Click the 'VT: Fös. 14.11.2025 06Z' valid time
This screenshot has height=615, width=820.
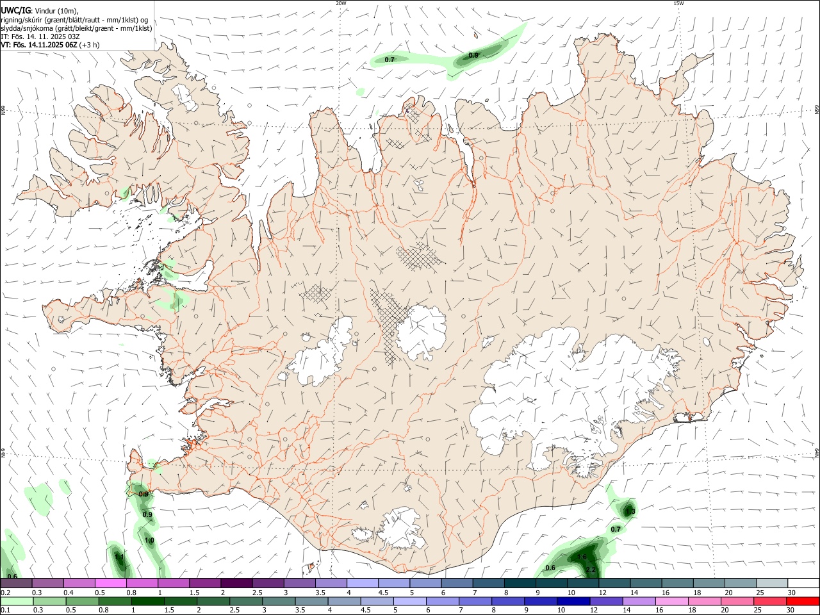(x=39, y=45)
